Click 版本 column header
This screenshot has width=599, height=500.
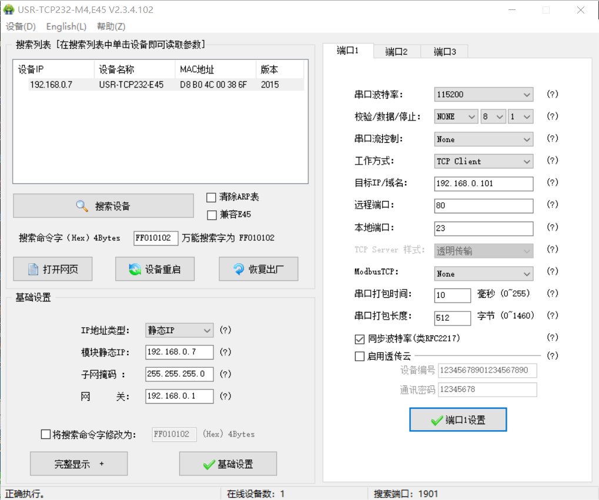(x=280, y=69)
